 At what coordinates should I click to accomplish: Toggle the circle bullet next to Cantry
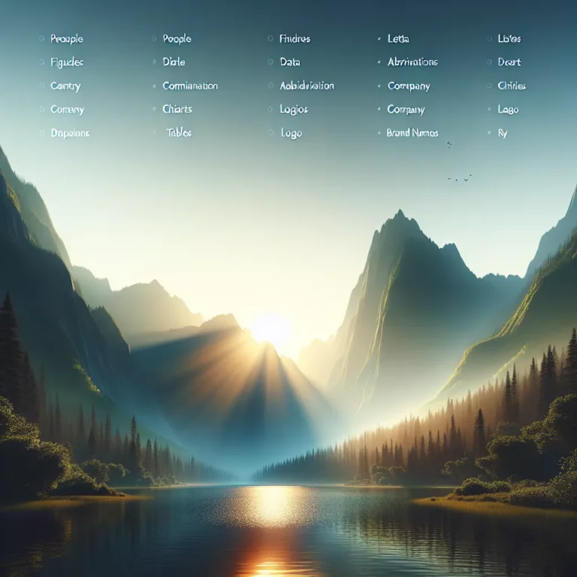[x=41, y=86]
